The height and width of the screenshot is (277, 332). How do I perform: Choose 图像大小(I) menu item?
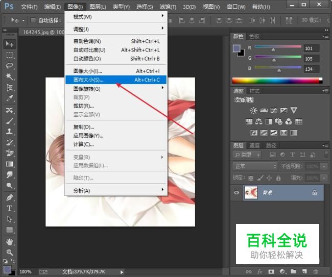click(x=115, y=71)
